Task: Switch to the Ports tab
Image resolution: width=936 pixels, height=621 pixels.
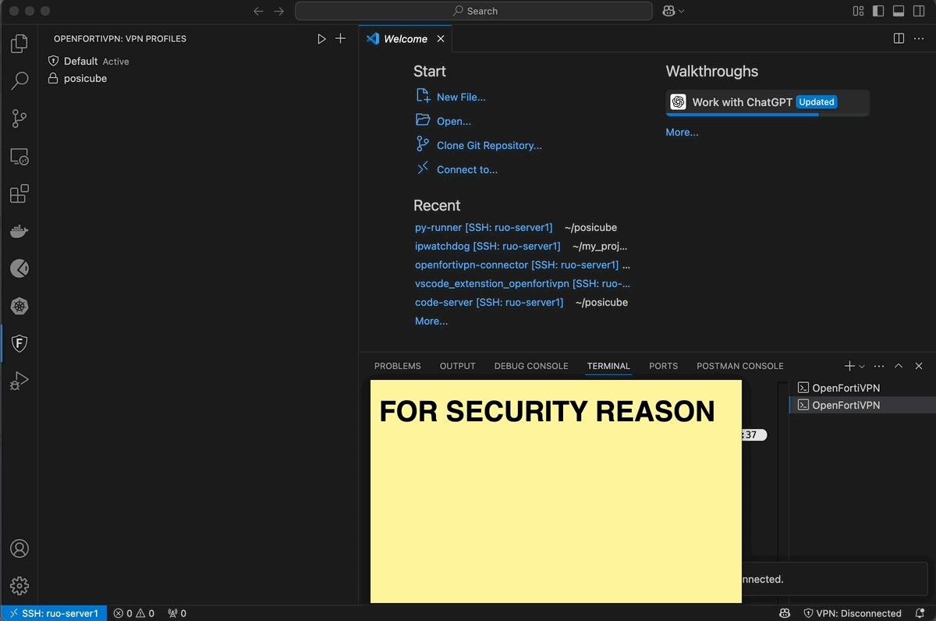Action: coord(664,366)
